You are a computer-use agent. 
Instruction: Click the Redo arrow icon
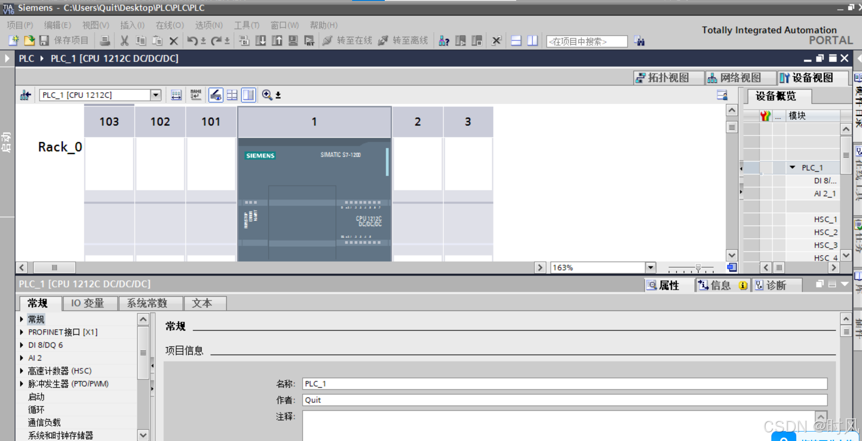[x=216, y=41]
